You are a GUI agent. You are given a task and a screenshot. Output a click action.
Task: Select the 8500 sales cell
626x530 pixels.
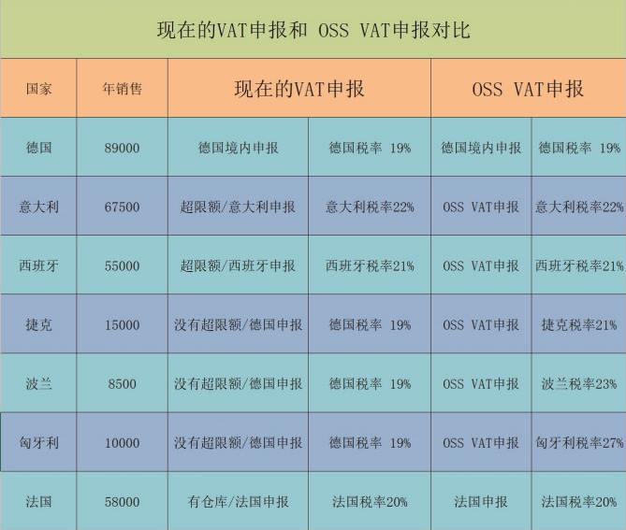123,383
